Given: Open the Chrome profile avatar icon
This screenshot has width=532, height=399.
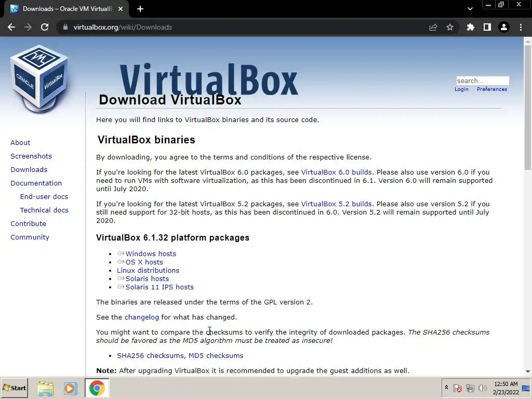Looking at the screenshot, I should (x=504, y=27).
